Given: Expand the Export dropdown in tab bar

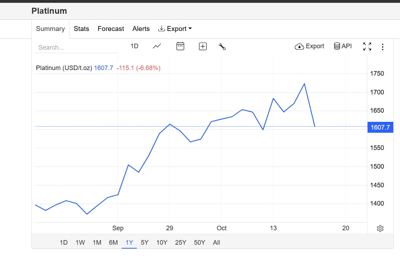Looking at the screenshot, I should coord(175,29).
